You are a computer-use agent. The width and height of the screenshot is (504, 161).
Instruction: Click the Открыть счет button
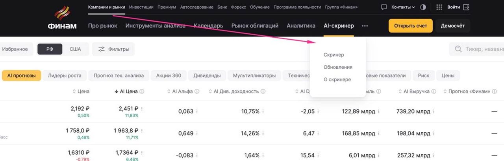tap(411, 26)
